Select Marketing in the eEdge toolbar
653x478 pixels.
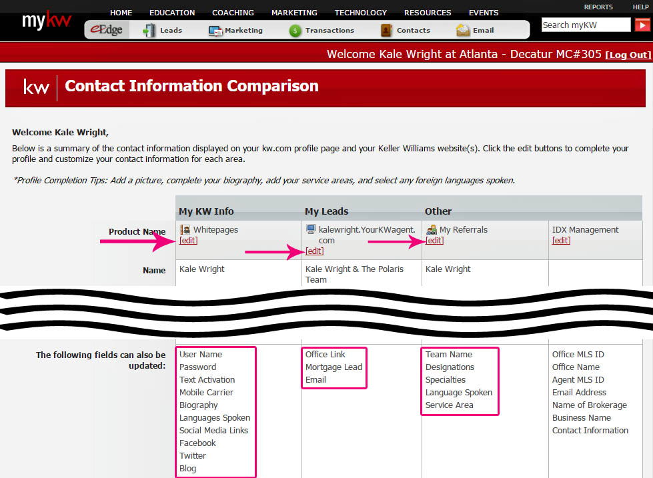click(243, 31)
